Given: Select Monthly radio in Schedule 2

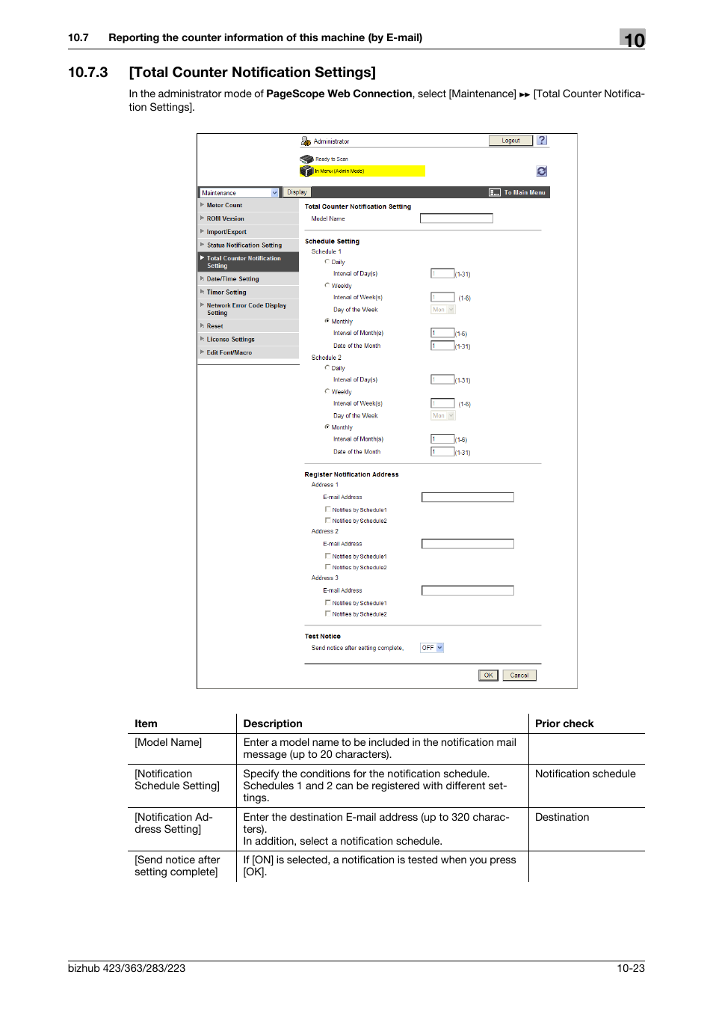Looking at the screenshot, I should 327,427.
